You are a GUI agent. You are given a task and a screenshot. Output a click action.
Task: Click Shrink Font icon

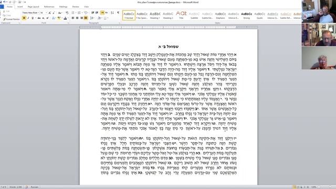54,13
